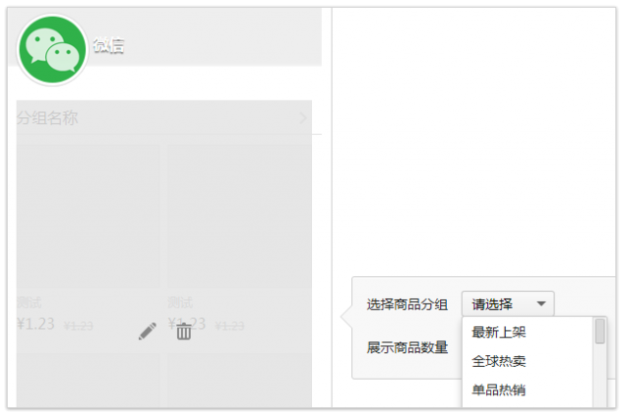The width and height of the screenshot is (626, 414).
Task: Click the first product's 测试 name
Action: (29, 302)
